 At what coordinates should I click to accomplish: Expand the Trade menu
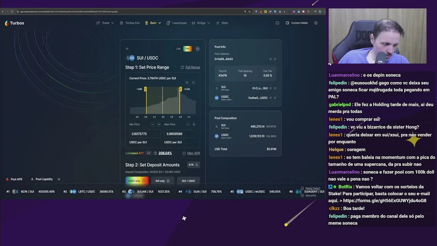pyautogui.click(x=105, y=23)
